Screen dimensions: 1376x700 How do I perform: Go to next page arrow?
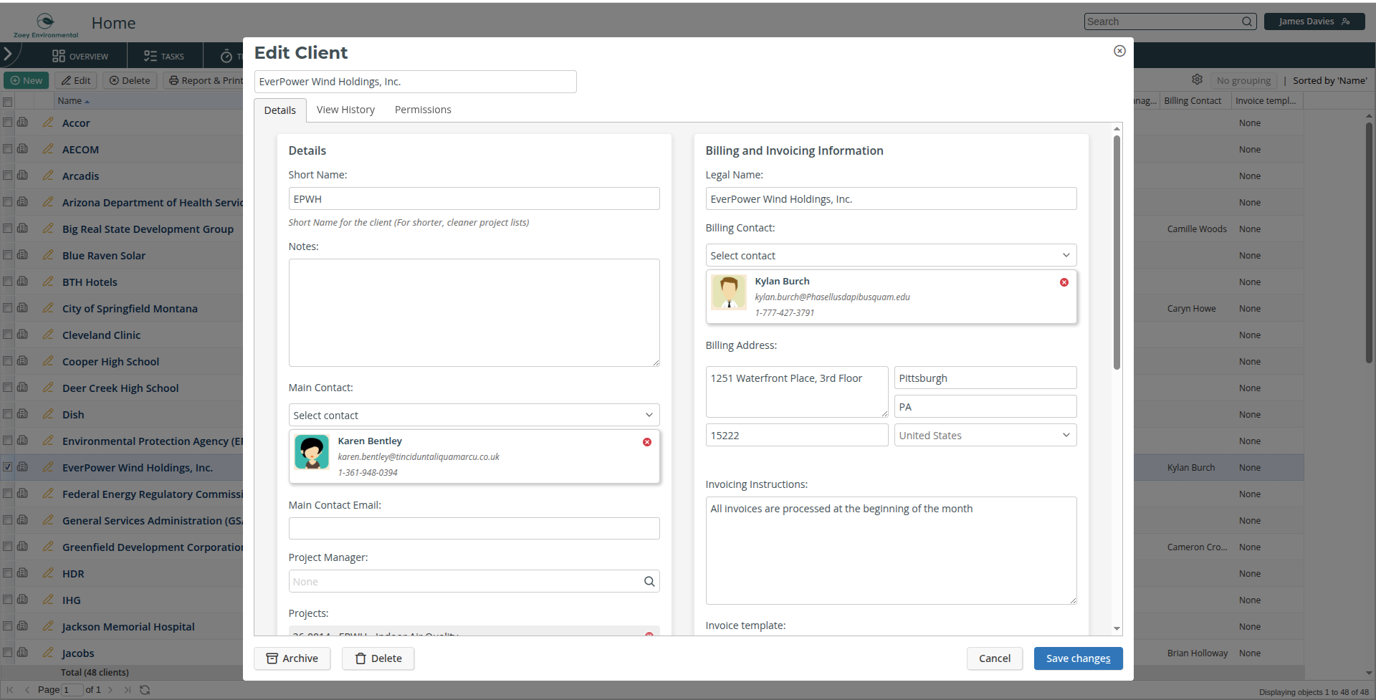tap(110, 690)
